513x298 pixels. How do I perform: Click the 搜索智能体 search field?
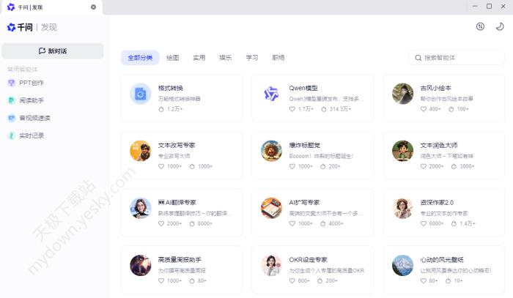tap(458, 58)
